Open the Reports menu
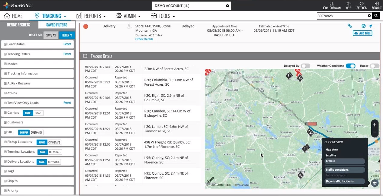Image resolution: width=383 pixels, height=196 pixels. click(x=91, y=16)
